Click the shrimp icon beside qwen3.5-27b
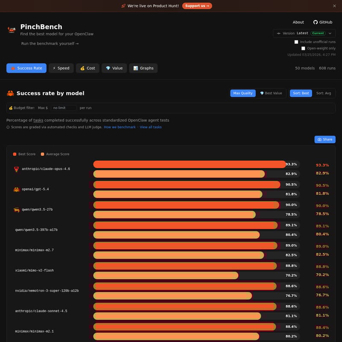 [16, 209]
